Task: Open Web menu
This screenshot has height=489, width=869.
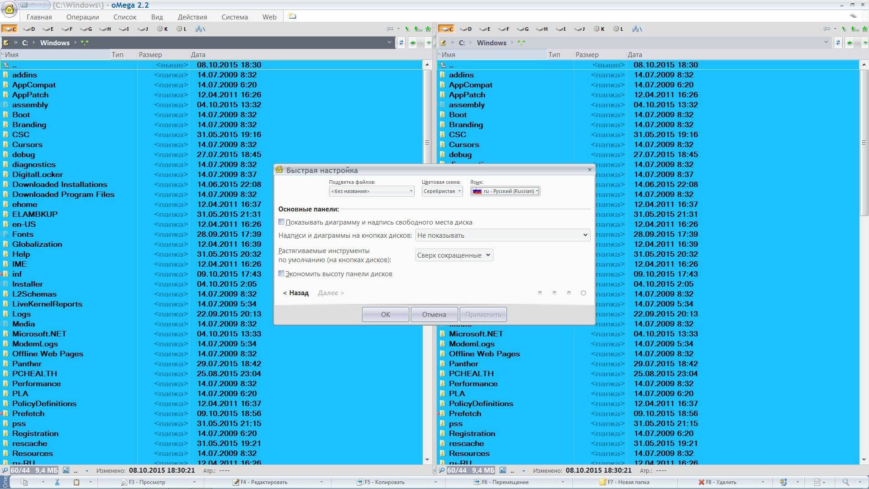Action: coord(269,17)
